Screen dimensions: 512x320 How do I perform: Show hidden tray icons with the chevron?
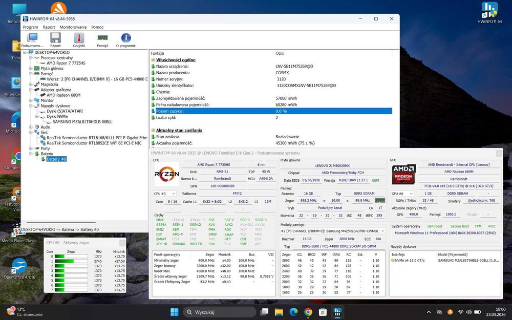tap(429, 312)
